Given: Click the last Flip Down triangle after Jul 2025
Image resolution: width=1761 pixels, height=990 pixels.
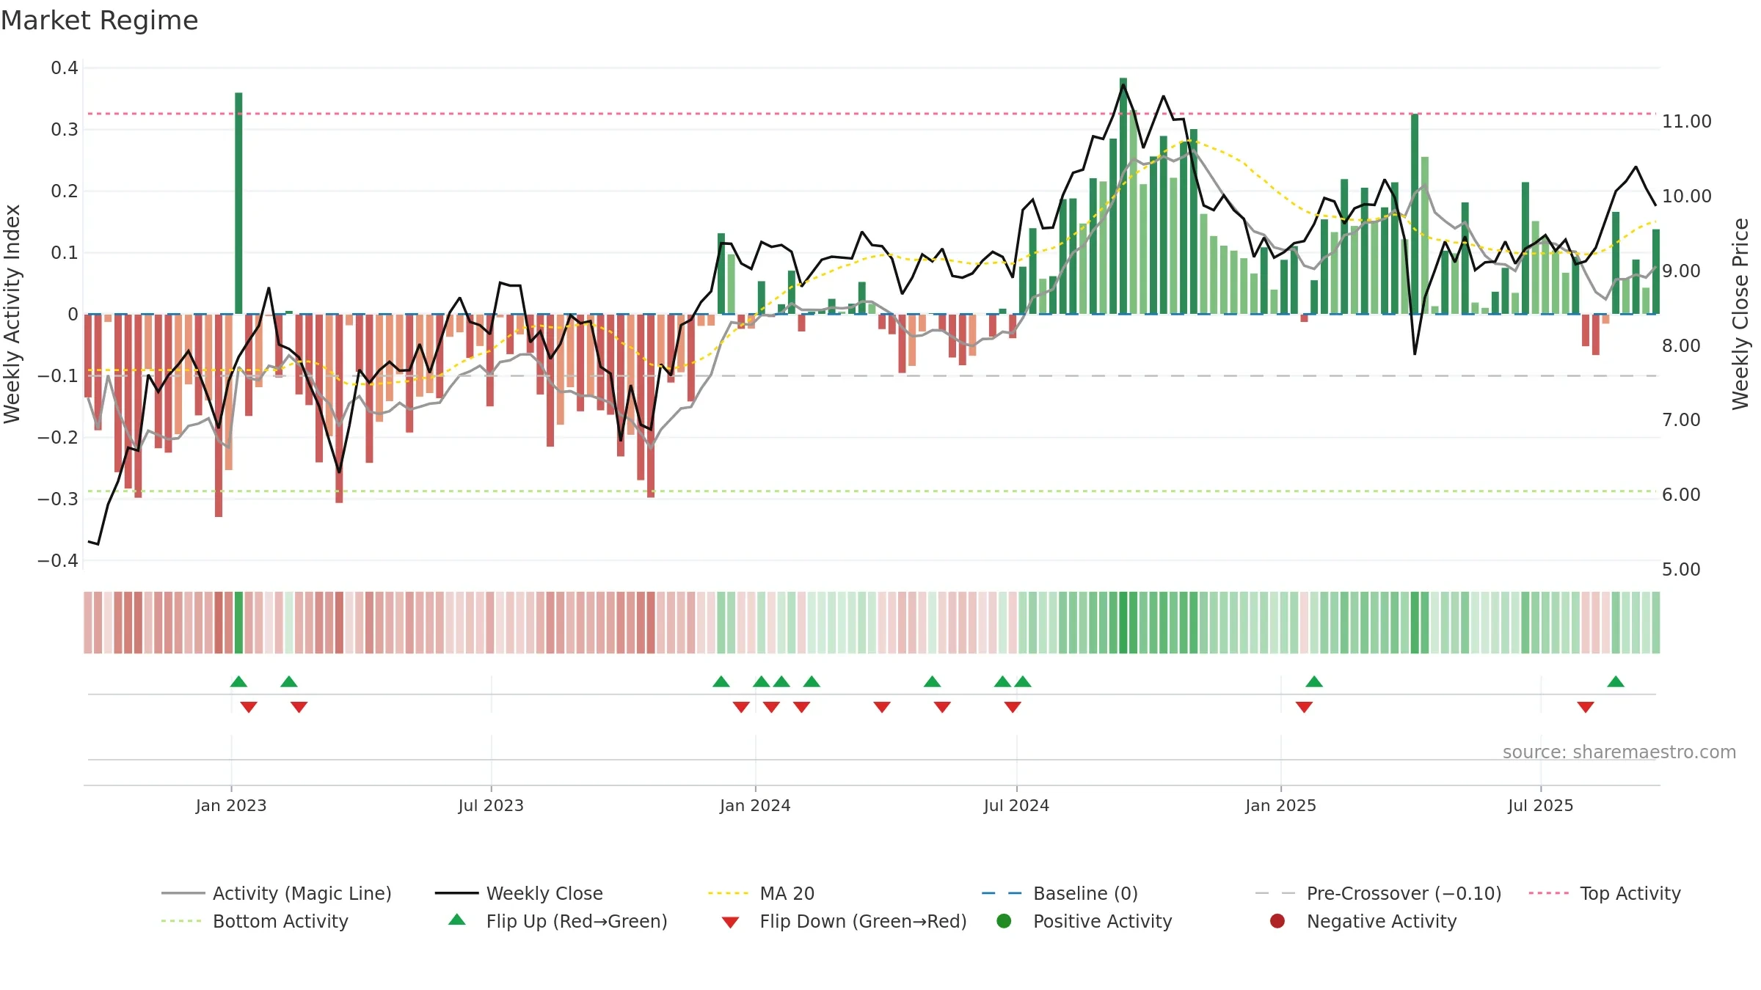Looking at the screenshot, I should coord(1586,707).
